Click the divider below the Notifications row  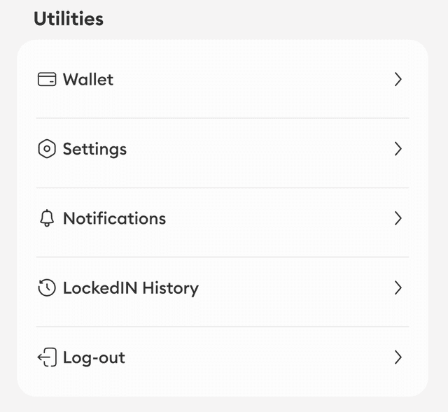point(223,257)
